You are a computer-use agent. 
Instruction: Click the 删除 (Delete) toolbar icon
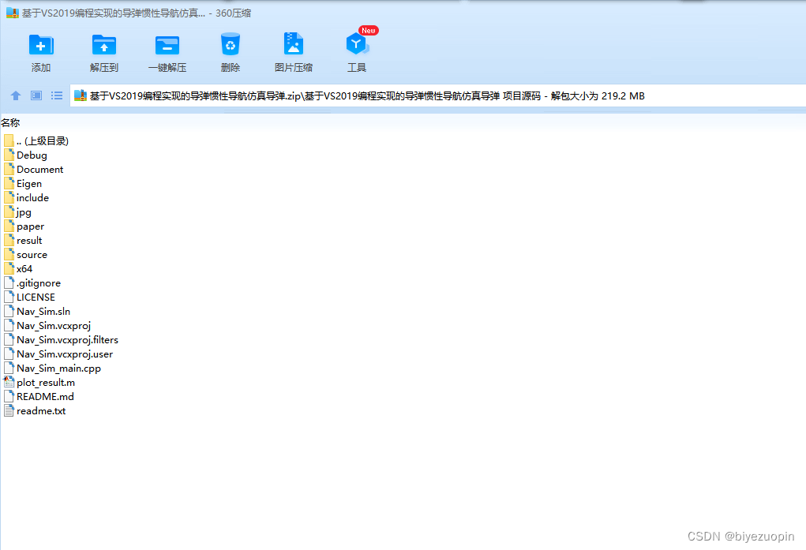point(230,49)
